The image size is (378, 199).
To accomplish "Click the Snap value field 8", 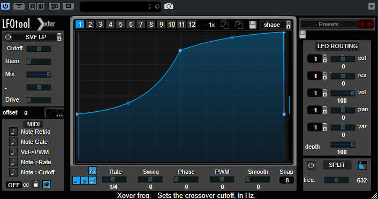I will [x=286, y=180].
